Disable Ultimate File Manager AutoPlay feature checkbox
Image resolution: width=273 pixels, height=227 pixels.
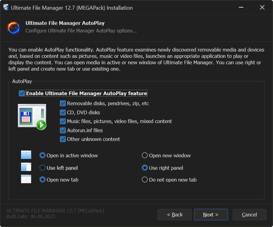click(22, 93)
